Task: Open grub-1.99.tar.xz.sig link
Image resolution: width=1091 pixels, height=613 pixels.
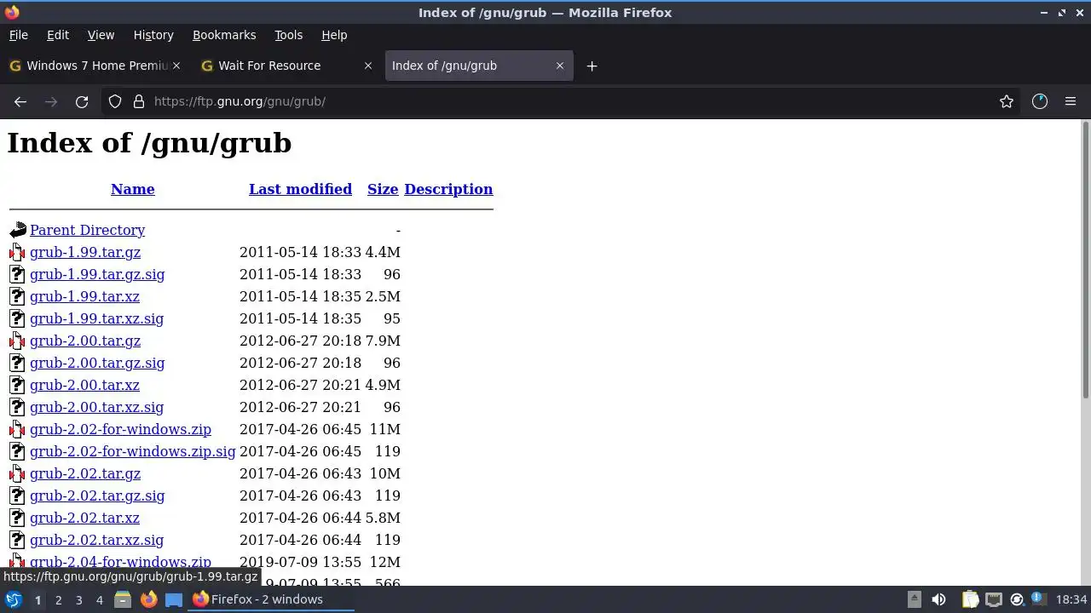Action: coord(96,318)
